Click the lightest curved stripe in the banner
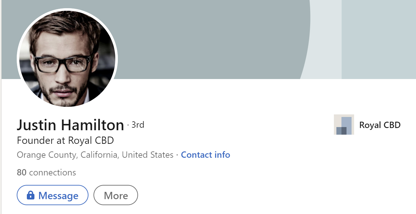 [325, 38]
